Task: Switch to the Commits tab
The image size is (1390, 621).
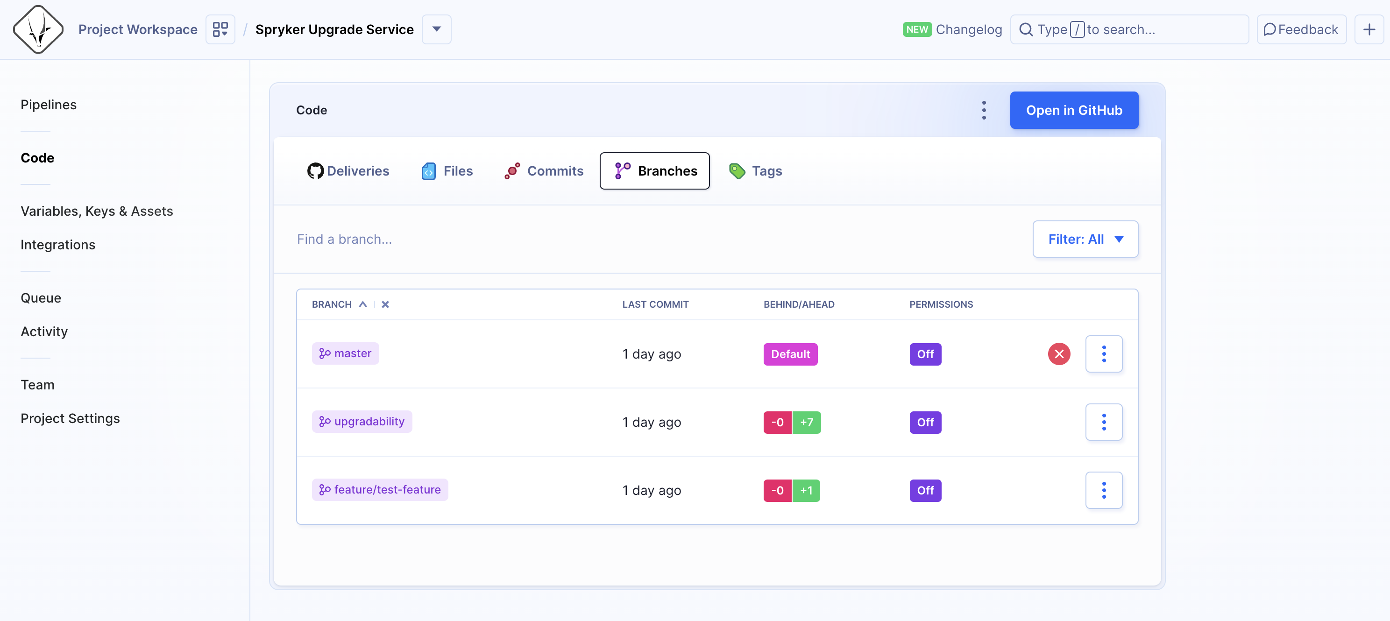Action: click(544, 171)
